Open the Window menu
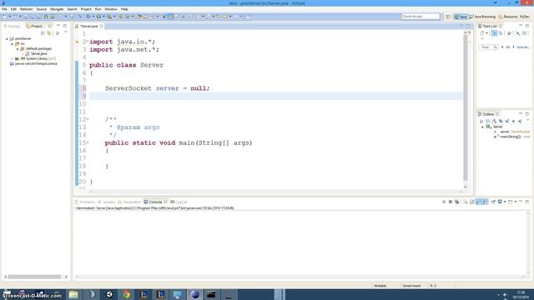Image resolution: width=534 pixels, height=300 pixels. point(111,9)
